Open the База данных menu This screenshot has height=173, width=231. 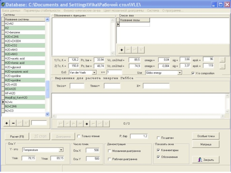[11, 11]
